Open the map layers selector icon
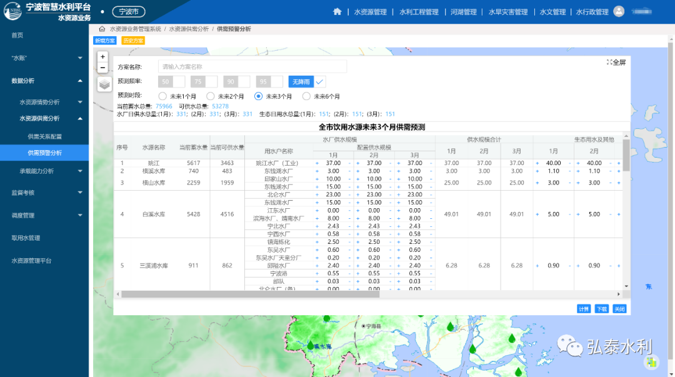The image size is (675, 377). point(104,84)
